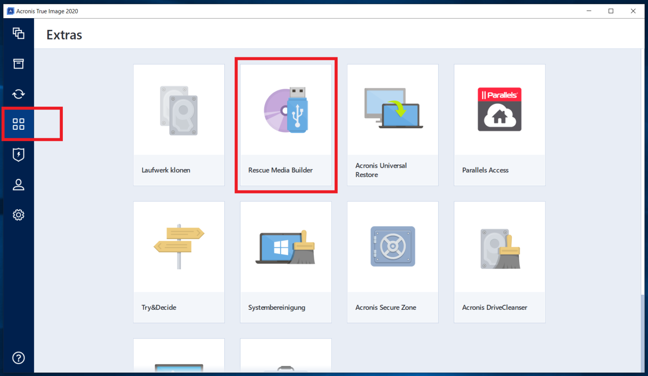Close the Acronis True Image window
Image resolution: width=648 pixels, height=376 pixels.
point(633,11)
